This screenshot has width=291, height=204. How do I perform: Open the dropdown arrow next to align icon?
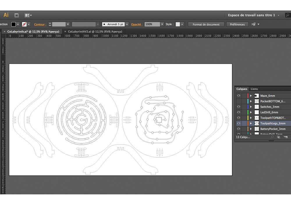pos(258,24)
